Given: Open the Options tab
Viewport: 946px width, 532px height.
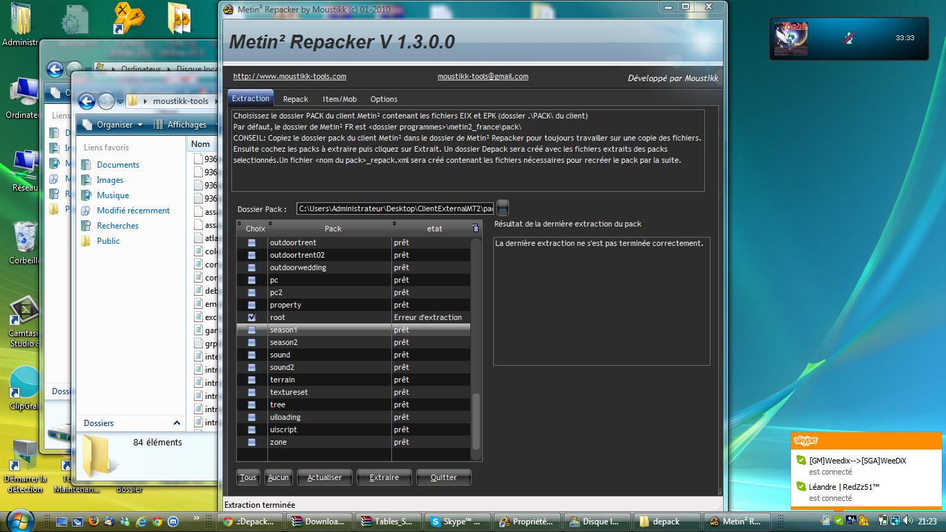Looking at the screenshot, I should pyautogui.click(x=384, y=99).
